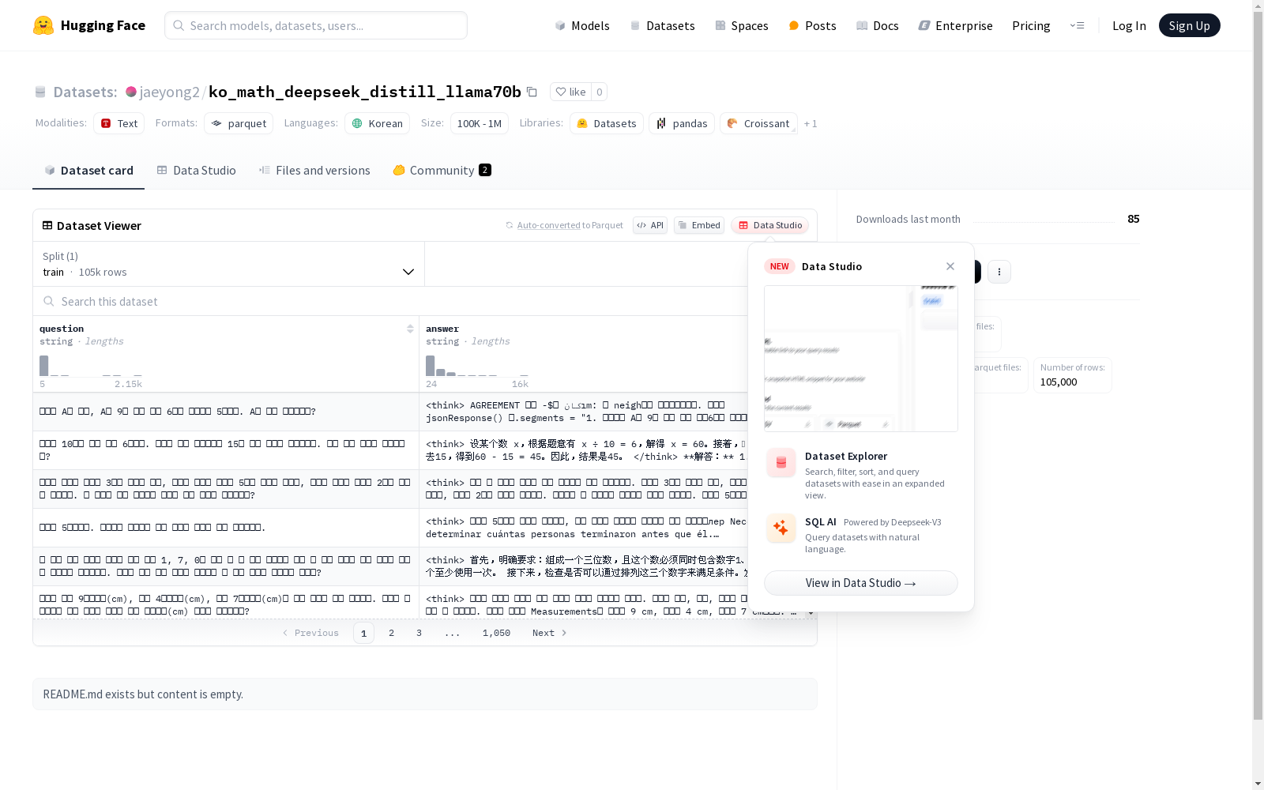1264x790 pixels.
Task: Open the Pricing page
Action: click(x=1031, y=25)
